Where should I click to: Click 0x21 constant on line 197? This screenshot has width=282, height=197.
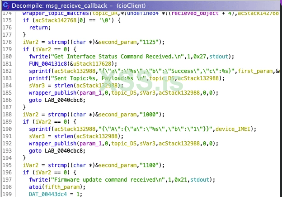[x=181, y=180]
